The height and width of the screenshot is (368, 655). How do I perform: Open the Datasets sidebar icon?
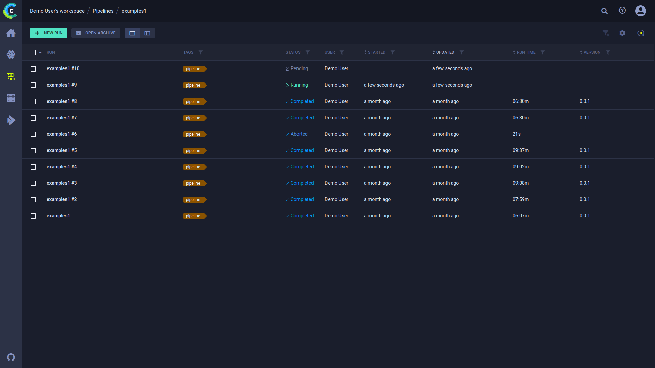pyautogui.click(x=11, y=98)
